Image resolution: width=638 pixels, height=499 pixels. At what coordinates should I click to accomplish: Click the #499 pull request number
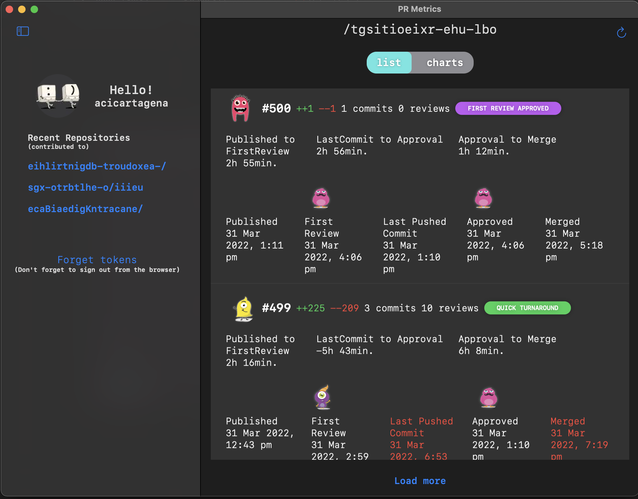[x=276, y=308]
